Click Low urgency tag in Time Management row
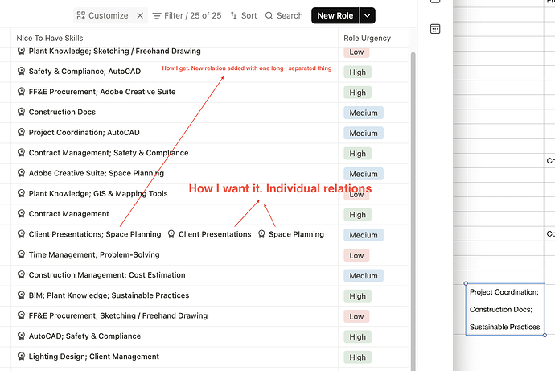The width and height of the screenshot is (555, 371). [x=356, y=255]
